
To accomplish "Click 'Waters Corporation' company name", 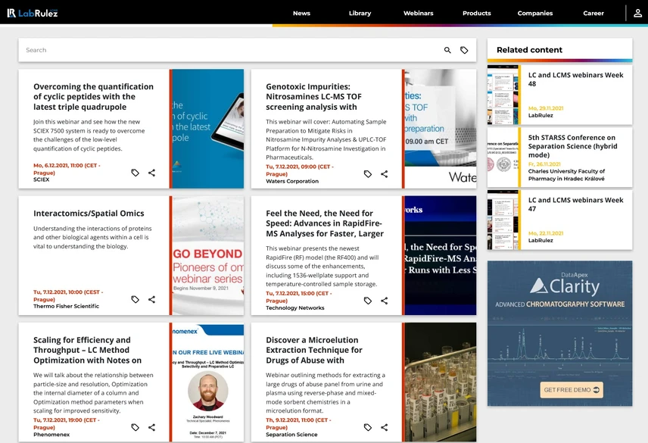I will [292, 181].
